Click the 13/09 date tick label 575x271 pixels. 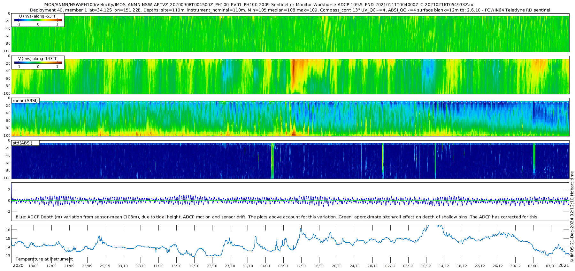click(x=34, y=266)
